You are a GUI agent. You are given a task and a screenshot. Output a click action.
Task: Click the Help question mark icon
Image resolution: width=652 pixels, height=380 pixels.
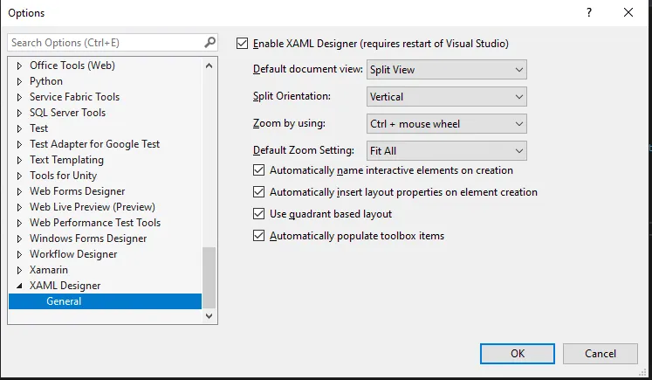(589, 12)
